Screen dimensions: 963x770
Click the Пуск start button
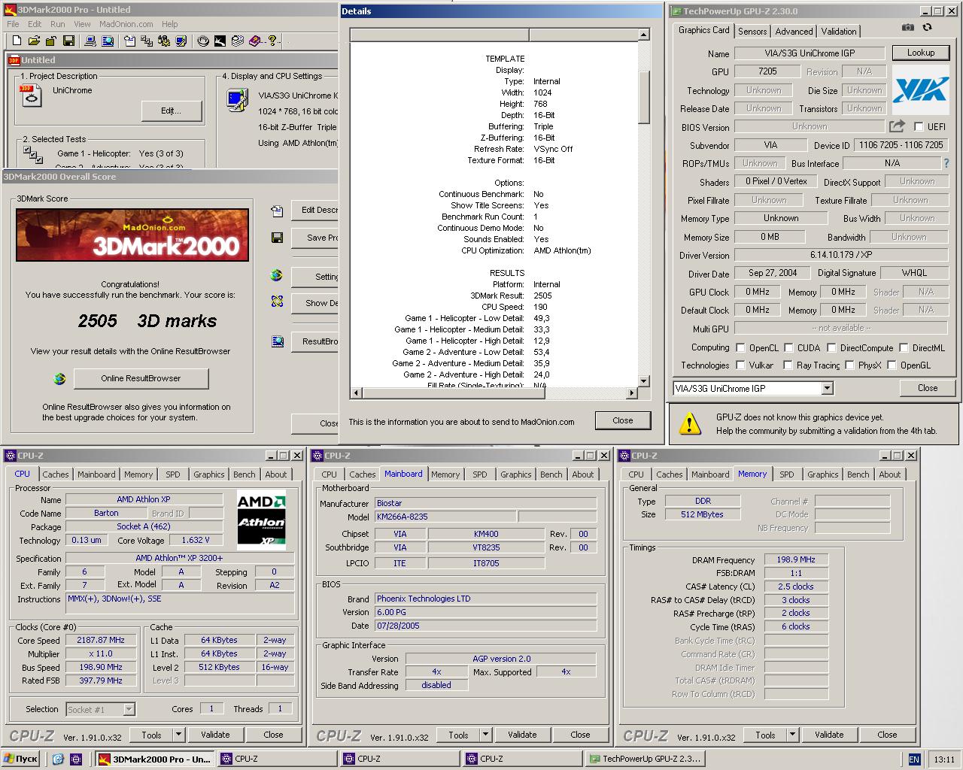point(21,759)
